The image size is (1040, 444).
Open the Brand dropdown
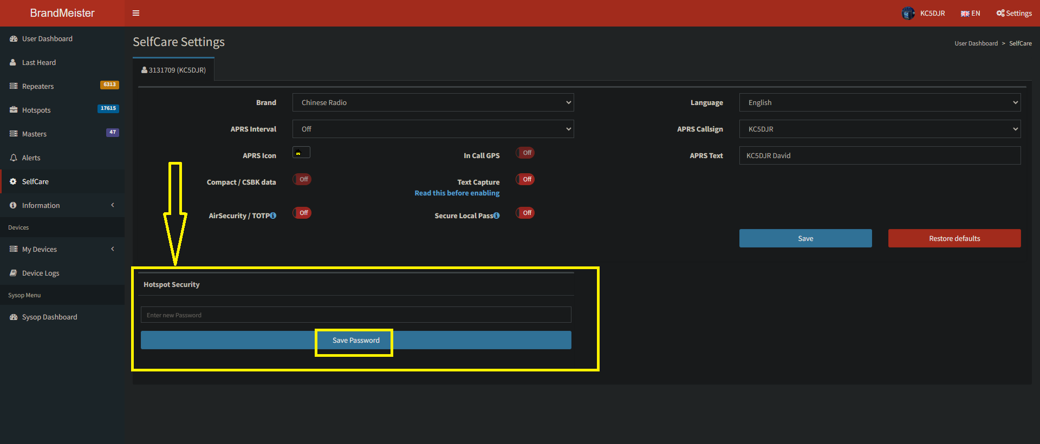tap(433, 102)
